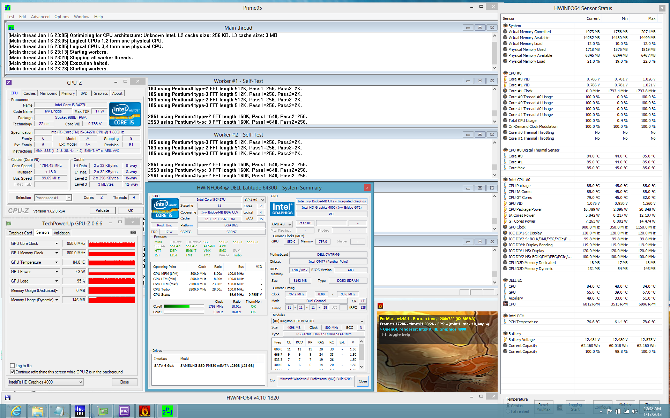Click the red GPU Temperature graph bar
The height and width of the screenshot is (418, 670).
tap(112, 262)
